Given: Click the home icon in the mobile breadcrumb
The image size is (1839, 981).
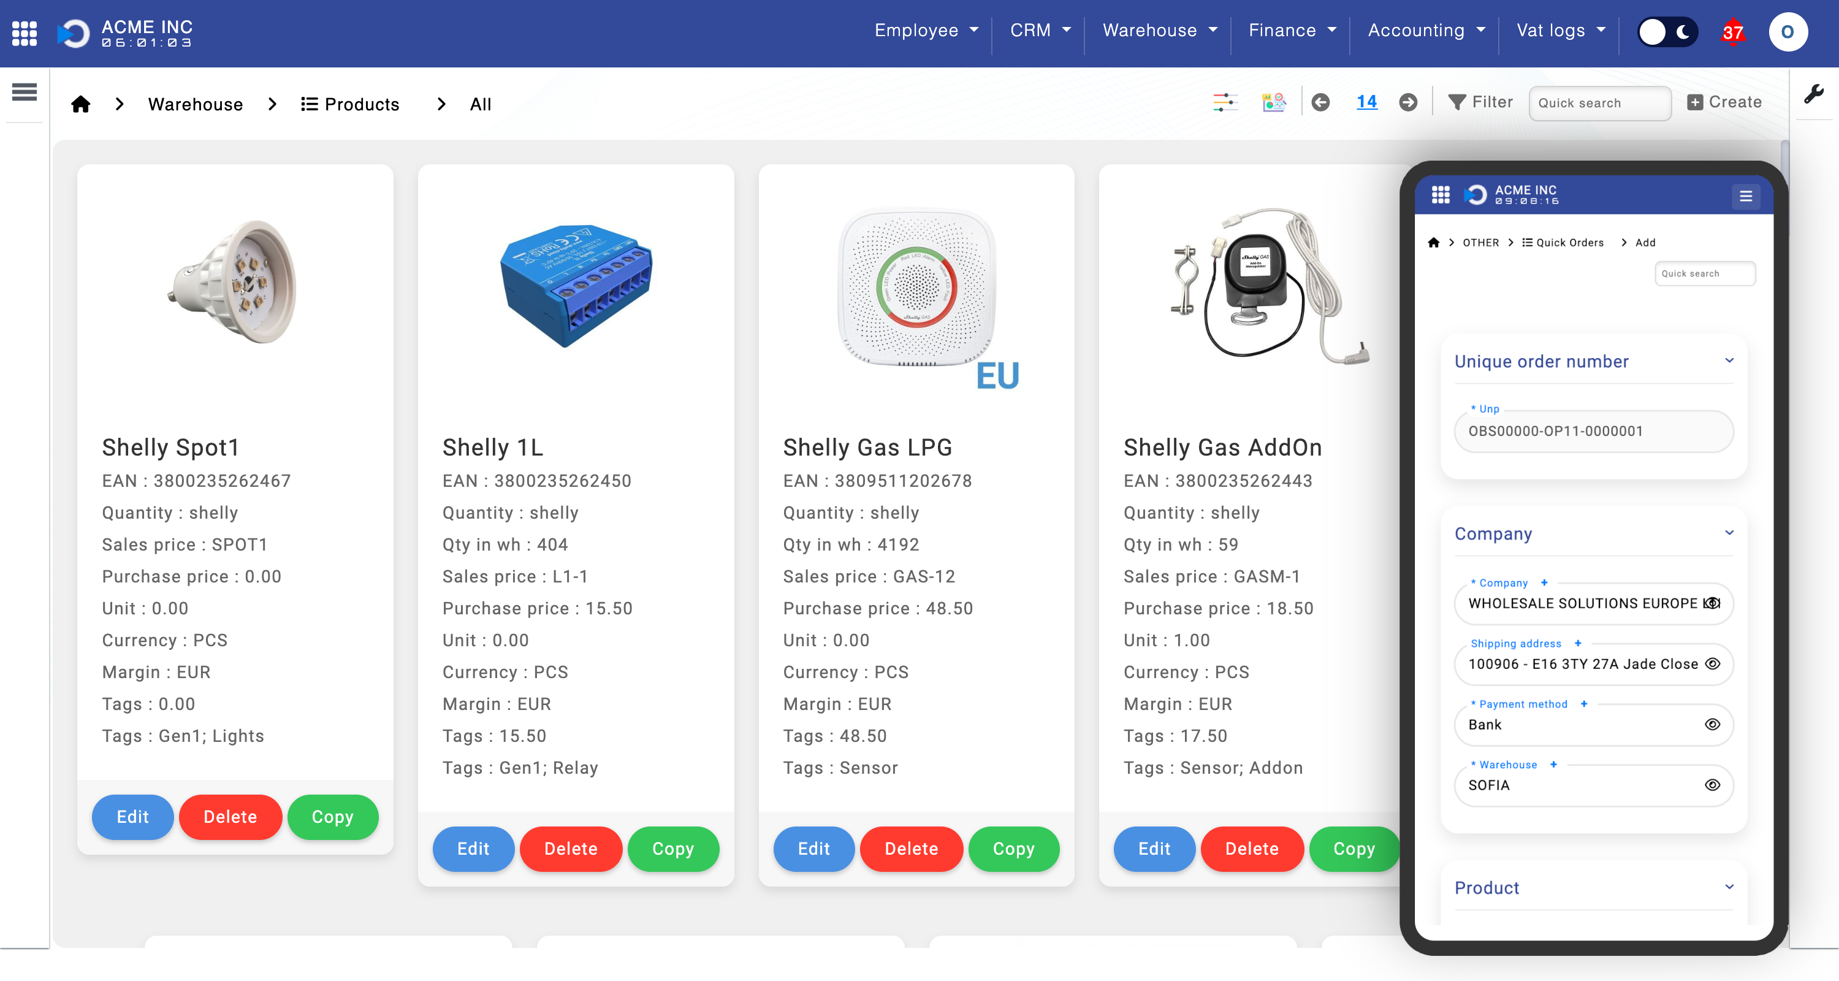Looking at the screenshot, I should tap(1434, 242).
